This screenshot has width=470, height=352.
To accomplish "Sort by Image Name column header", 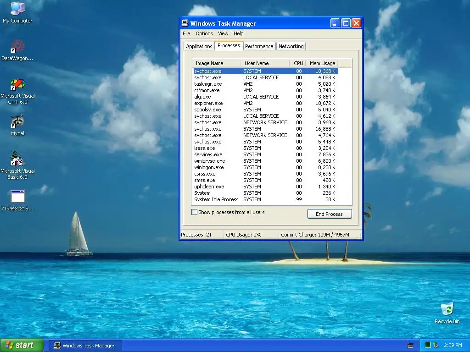I will (216, 63).
